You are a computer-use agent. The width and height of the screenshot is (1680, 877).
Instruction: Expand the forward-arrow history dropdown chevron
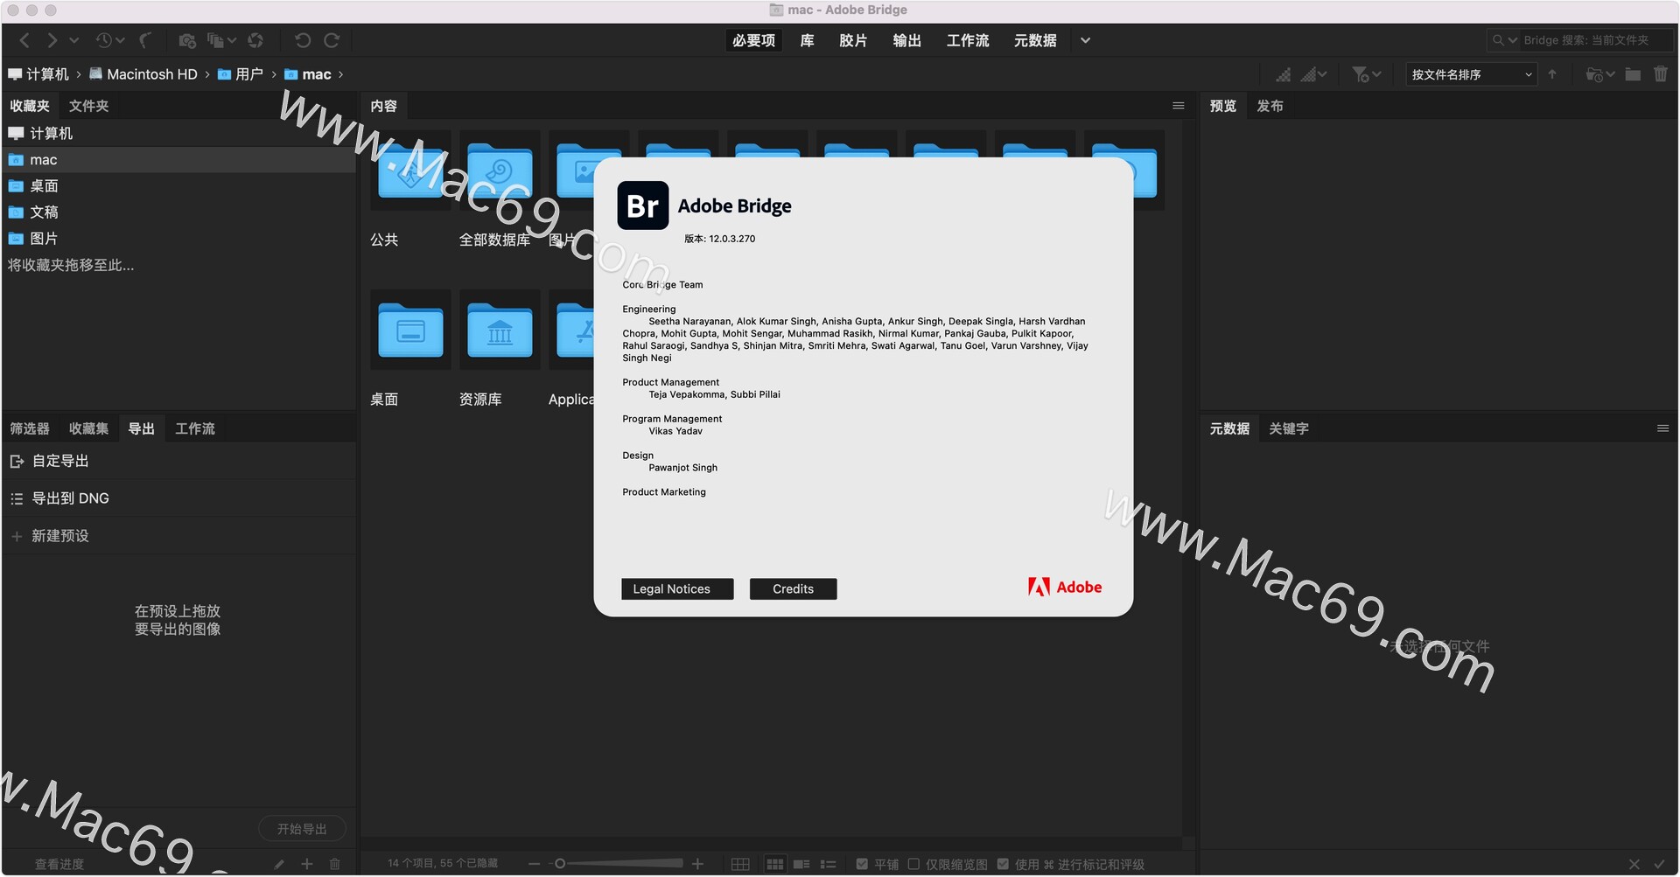(74, 40)
